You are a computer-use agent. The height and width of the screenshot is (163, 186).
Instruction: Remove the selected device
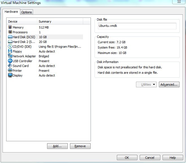(x=80, y=146)
